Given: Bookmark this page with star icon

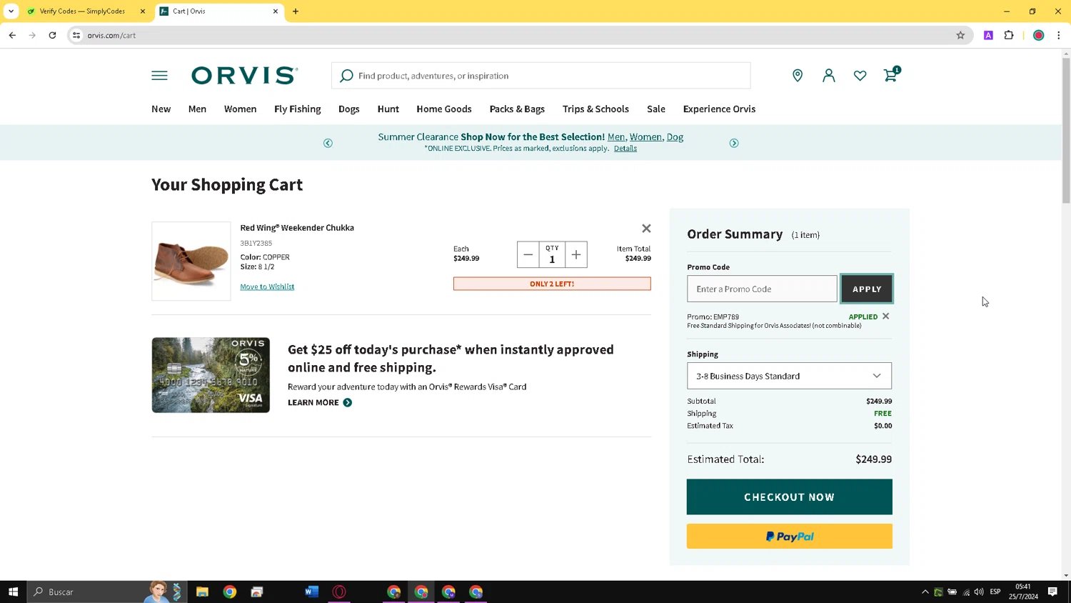Looking at the screenshot, I should [x=960, y=35].
